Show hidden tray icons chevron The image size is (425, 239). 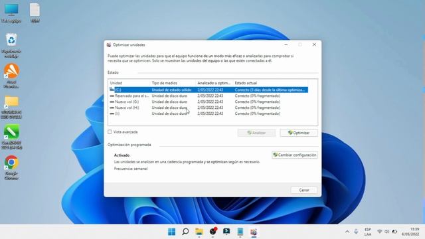point(347,232)
